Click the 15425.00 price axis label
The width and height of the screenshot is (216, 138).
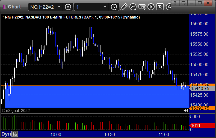(199, 95)
